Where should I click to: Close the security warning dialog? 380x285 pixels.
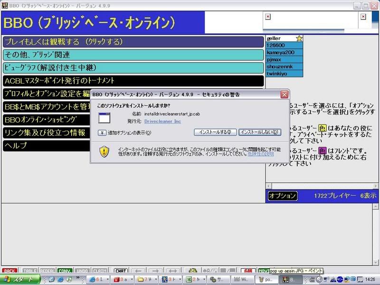[285, 94]
